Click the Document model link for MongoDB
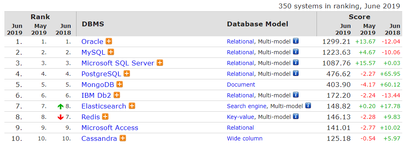Viewport: 407px width, 144px height. pyautogui.click(x=241, y=85)
